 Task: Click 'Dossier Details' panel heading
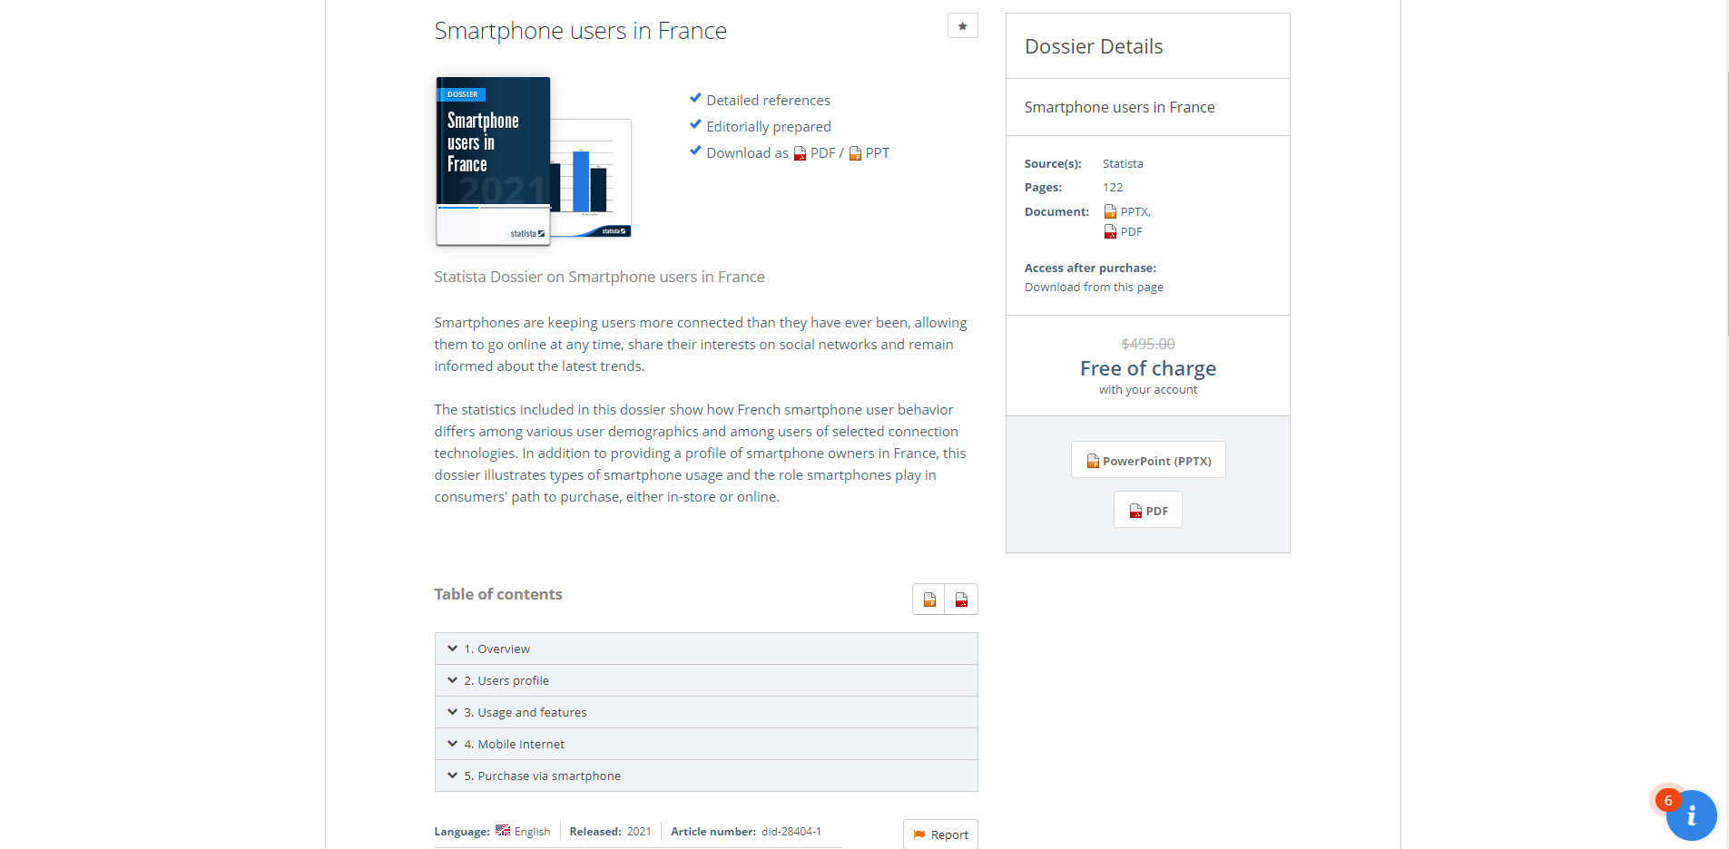[1094, 46]
